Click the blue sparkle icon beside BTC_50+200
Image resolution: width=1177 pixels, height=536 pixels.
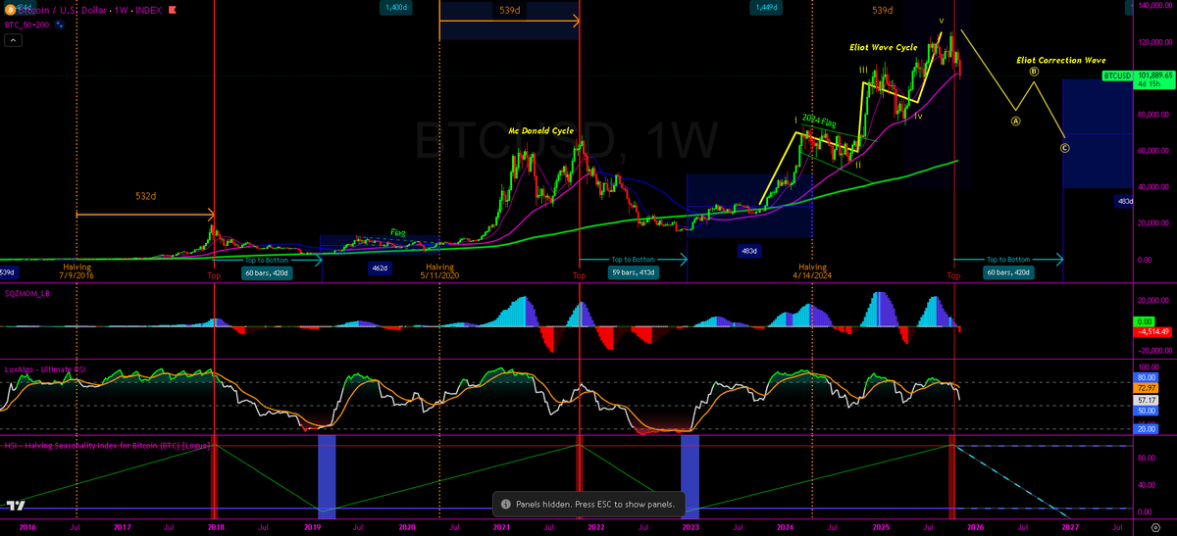click(x=59, y=24)
